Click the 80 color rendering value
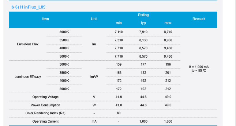The image size is (236, 126). [118, 113]
